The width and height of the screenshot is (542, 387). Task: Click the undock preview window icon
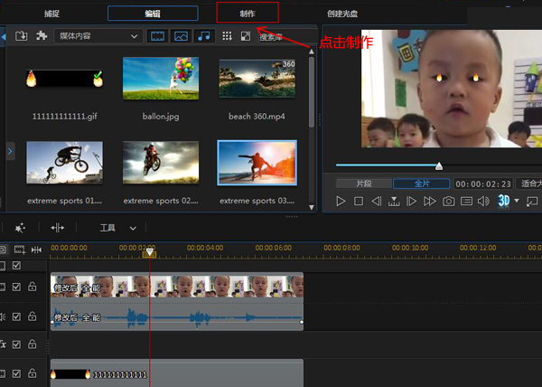[x=532, y=202]
